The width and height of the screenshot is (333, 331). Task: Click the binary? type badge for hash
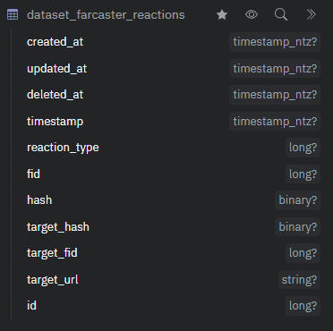coord(297,200)
